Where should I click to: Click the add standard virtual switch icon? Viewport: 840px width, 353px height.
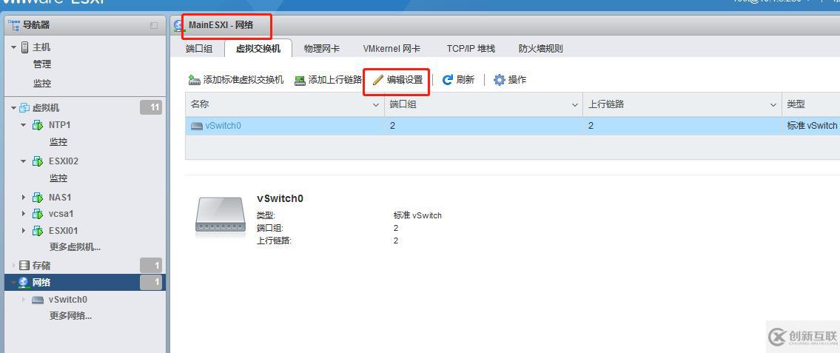(x=195, y=81)
